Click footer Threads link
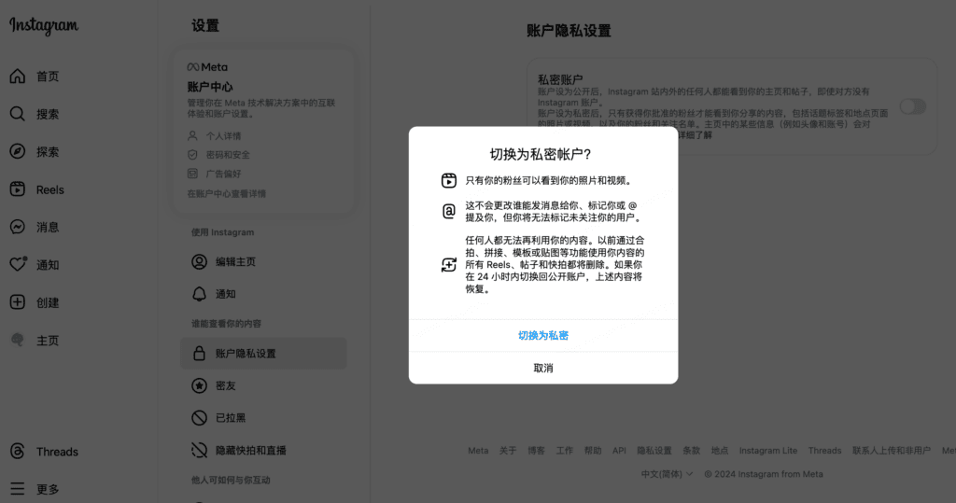This screenshot has width=956, height=503. 825,451
